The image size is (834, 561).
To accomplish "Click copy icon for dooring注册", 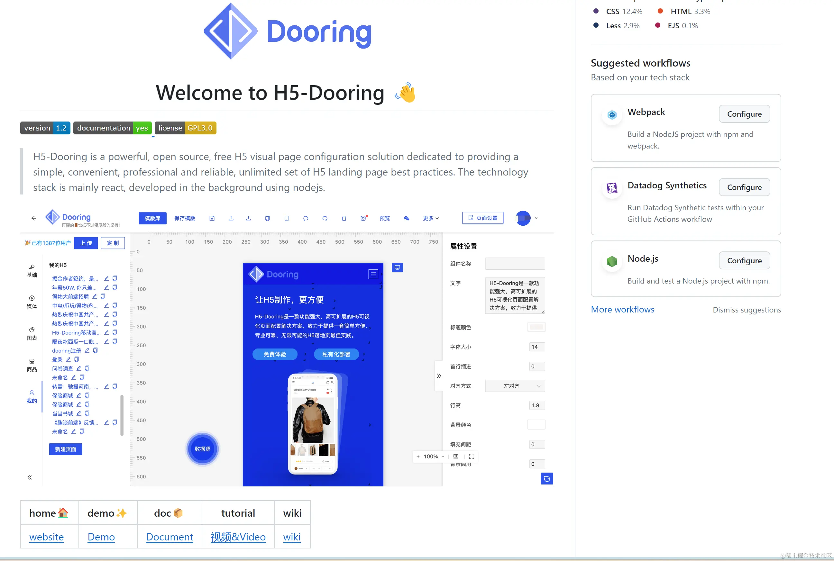I will pos(95,351).
